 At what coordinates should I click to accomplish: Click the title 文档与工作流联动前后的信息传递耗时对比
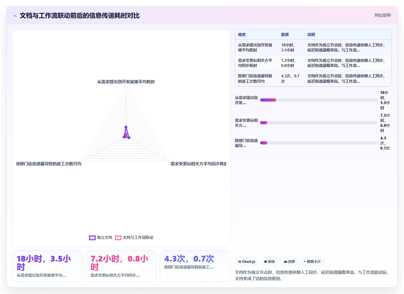(x=80, y=15)
